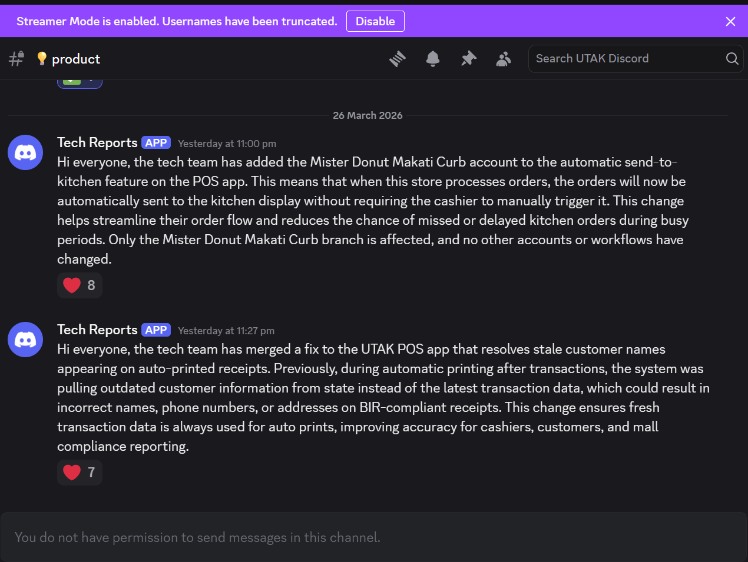
Task: Click the Disable Streamer Mode button
Action: point(375,21)
